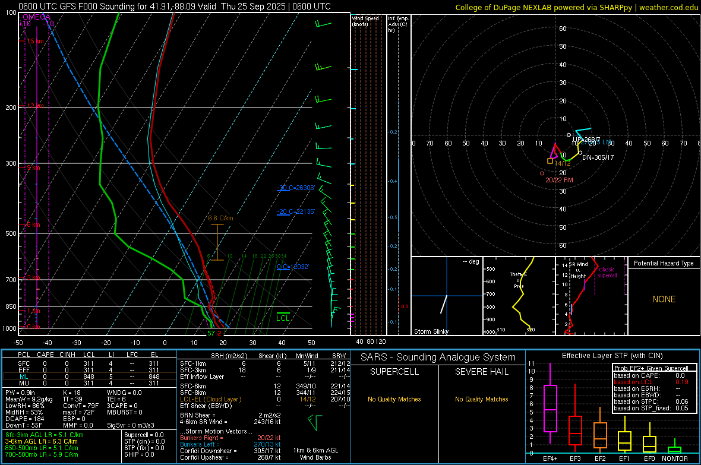This screenshot has width=701, height=465.
Task: Click the 'Potential Hazard Type' header
Action: [x=664, y=263]
